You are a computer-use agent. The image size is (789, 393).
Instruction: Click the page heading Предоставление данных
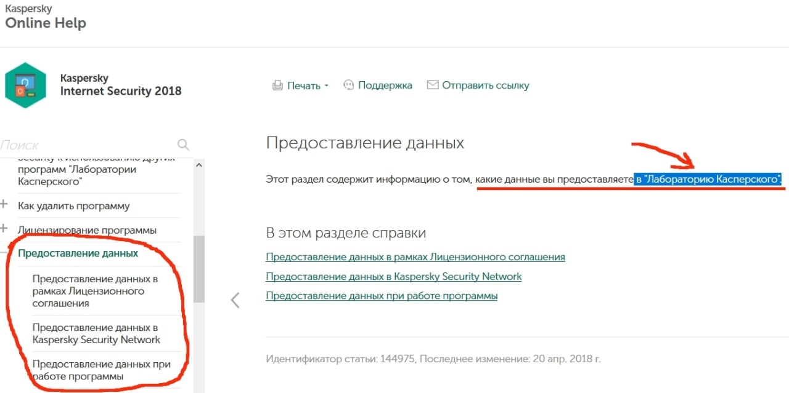[x=365, y=143]
